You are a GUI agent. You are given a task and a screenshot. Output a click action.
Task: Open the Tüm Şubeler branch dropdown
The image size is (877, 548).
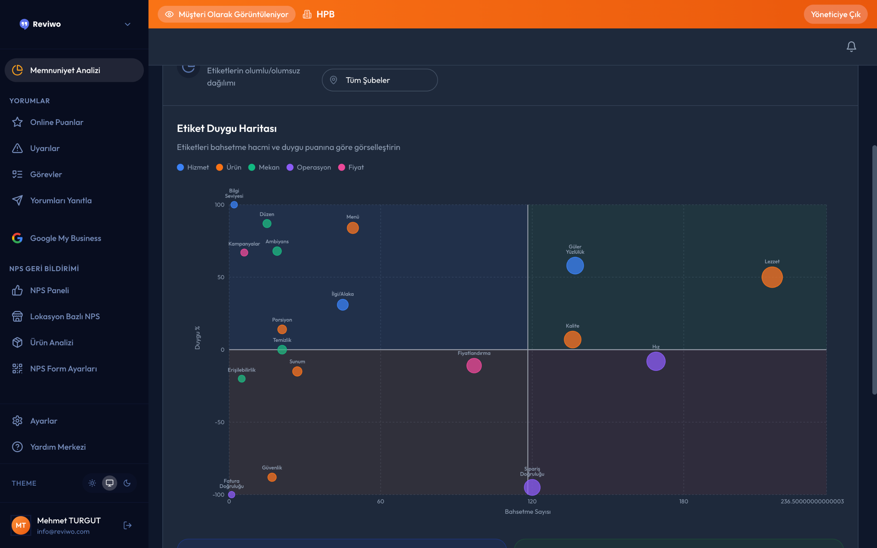pos(380,80)
